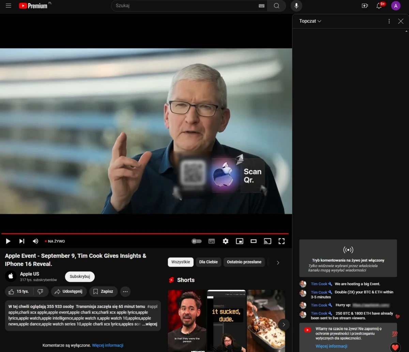The image size is (409, 352).
Task: Toggle ambient mode in the player
Action: pos(196,241)
